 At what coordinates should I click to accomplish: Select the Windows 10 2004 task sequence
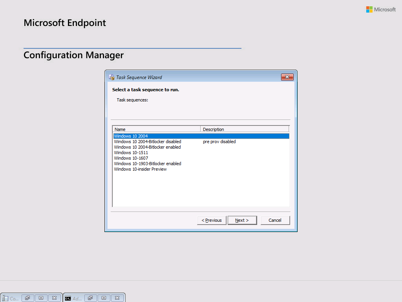pyautogui.click(x=201, y=136)
